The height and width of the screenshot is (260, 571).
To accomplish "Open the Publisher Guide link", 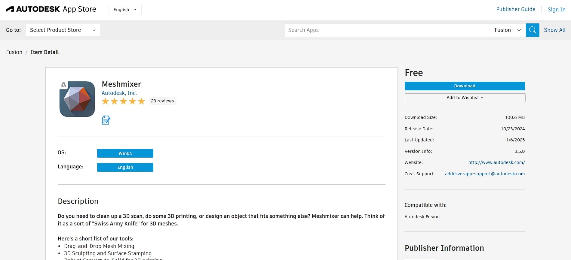I will click(x=515, y=9).
